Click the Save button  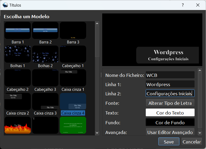tap(169, 142)
